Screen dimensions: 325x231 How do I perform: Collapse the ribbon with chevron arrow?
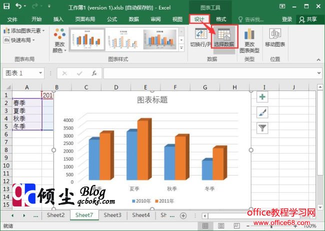pos(318,59)
